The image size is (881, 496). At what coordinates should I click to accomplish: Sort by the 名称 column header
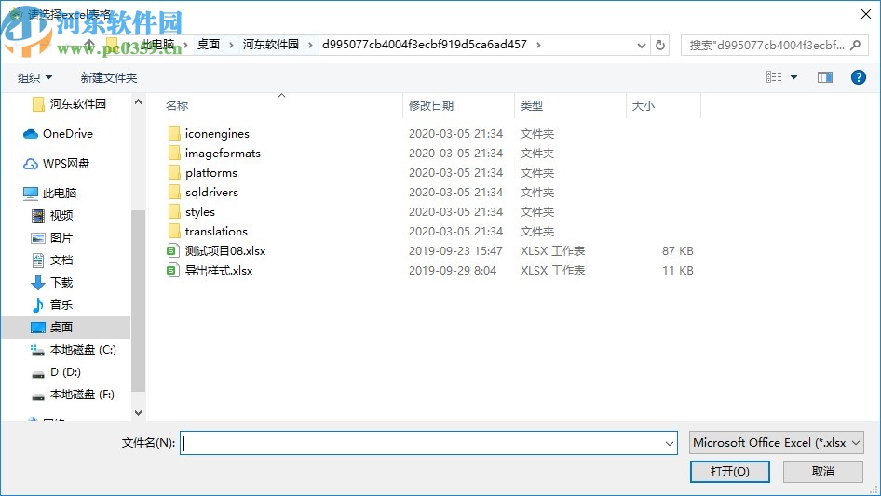point(176,105)
